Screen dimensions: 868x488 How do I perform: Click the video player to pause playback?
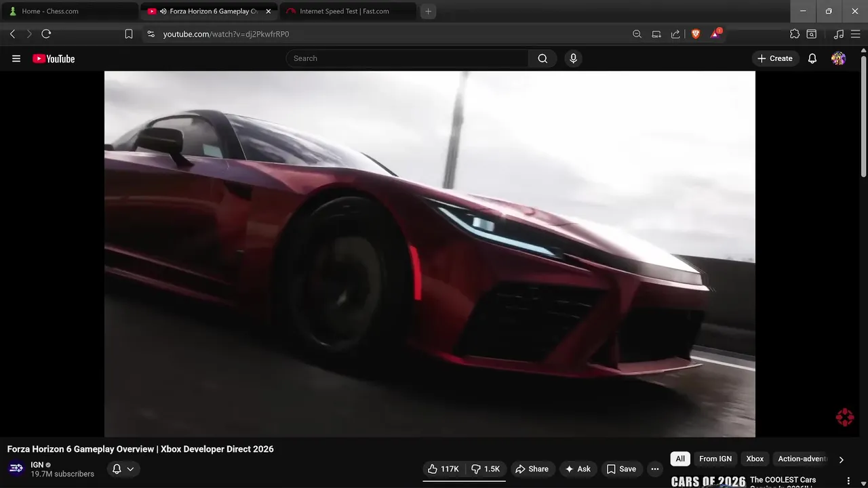(429, 254)
